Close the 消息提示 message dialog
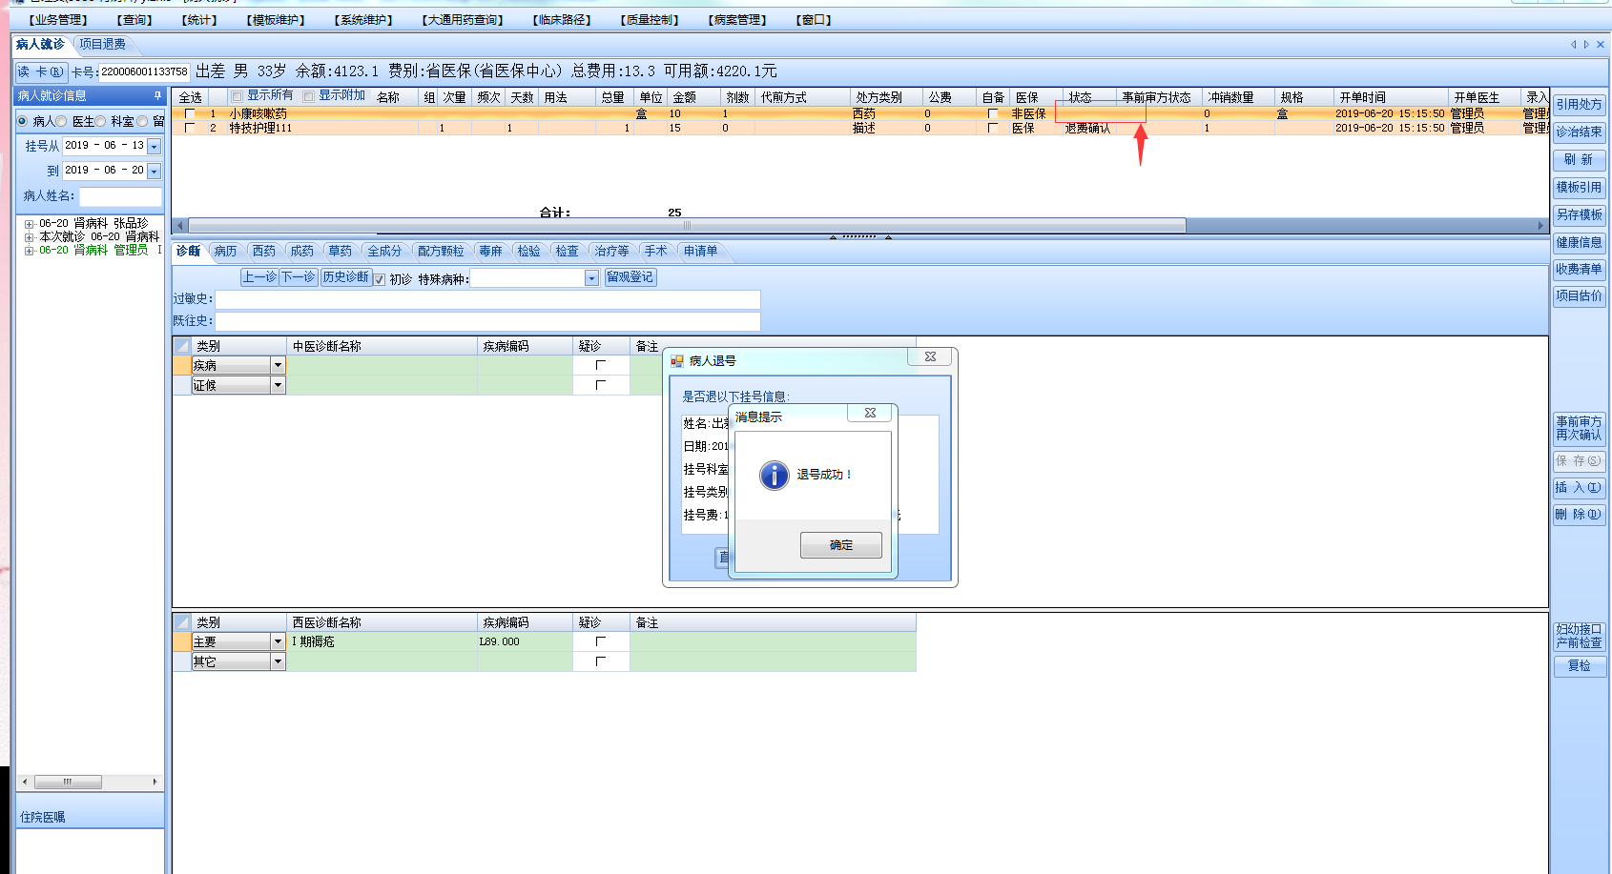The width and height of the screenshot is (1612, 874). pos(870,413)
